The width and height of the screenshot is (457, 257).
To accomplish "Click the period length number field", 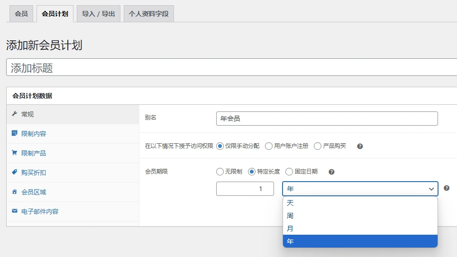I will click(245, 189).
